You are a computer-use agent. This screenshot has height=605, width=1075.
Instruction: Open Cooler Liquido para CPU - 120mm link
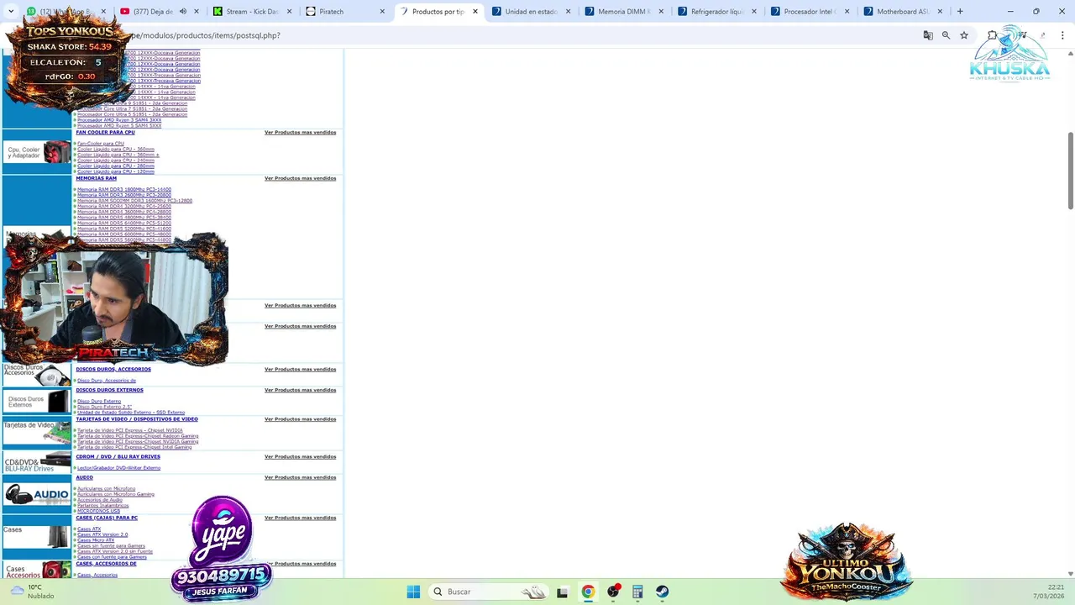tap(116, 171)
